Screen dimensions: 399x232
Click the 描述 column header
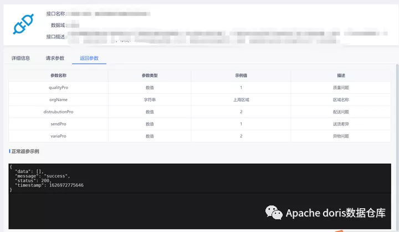point(341,75)
